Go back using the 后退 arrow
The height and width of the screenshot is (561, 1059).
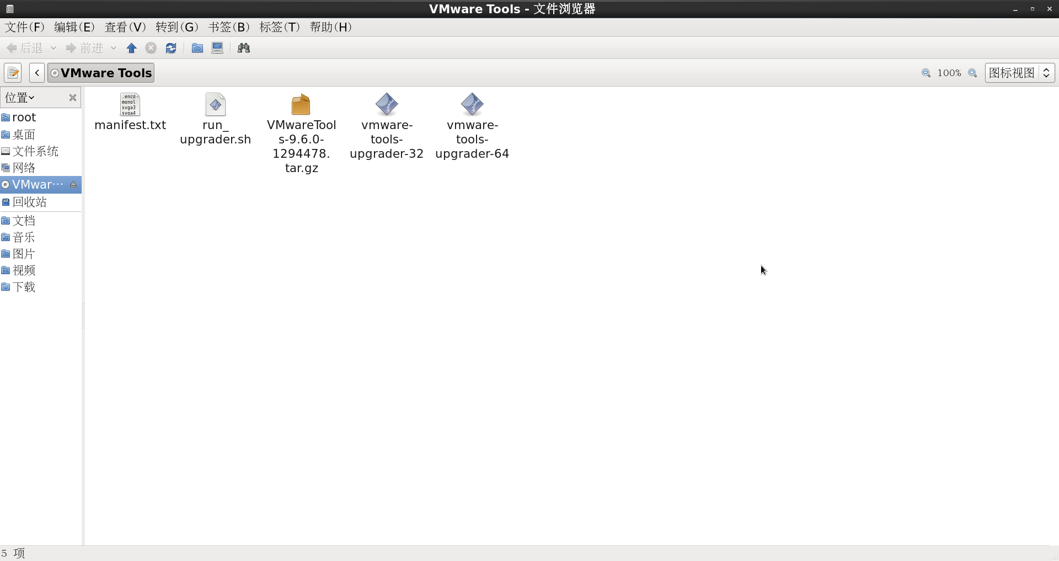[x=24, y=49]
